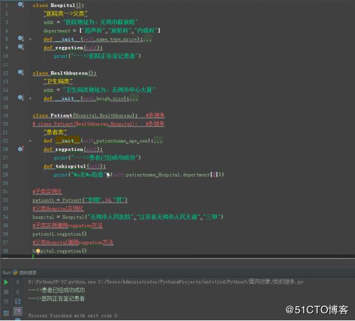Image resolution: width=355 pixels, height=321 pixels.
Task: Click print statement on line 29
Action: [139, 175]
